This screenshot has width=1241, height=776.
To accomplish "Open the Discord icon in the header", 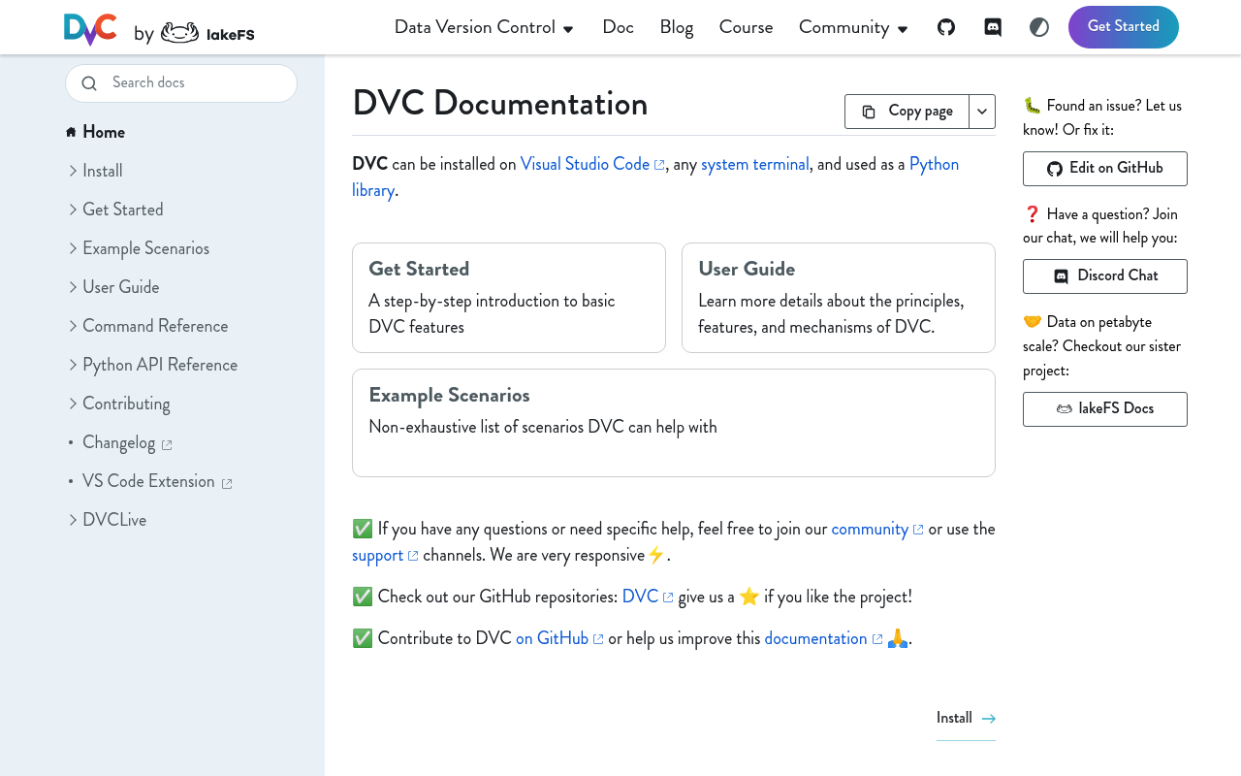I will 993,27.
